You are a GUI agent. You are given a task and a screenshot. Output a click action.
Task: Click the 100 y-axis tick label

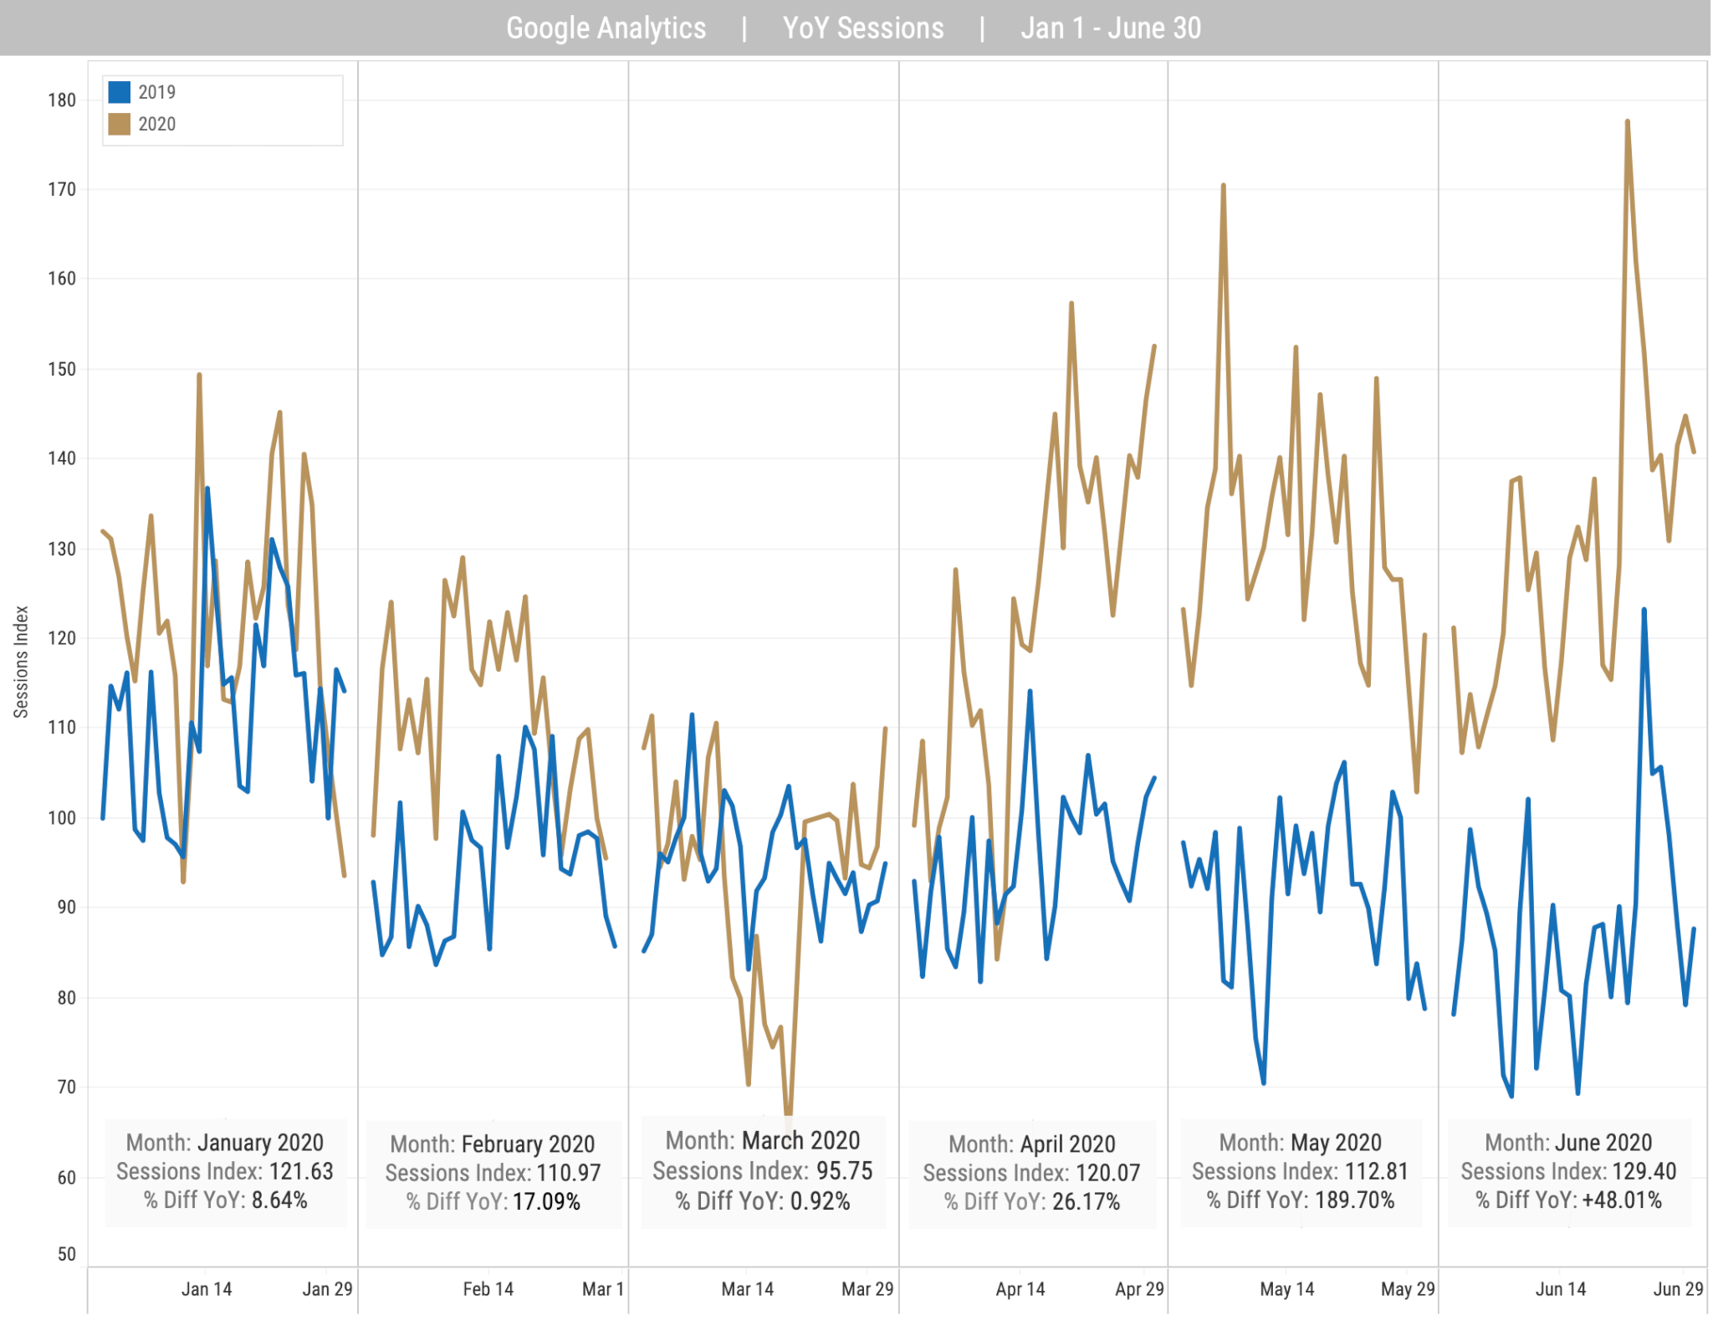tap(62, 817)
